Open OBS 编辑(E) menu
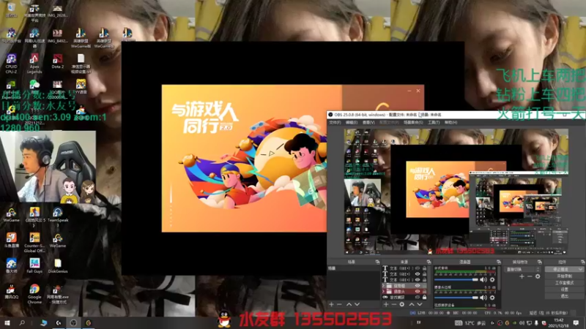The image size is (586, 329). pos(352,122)
